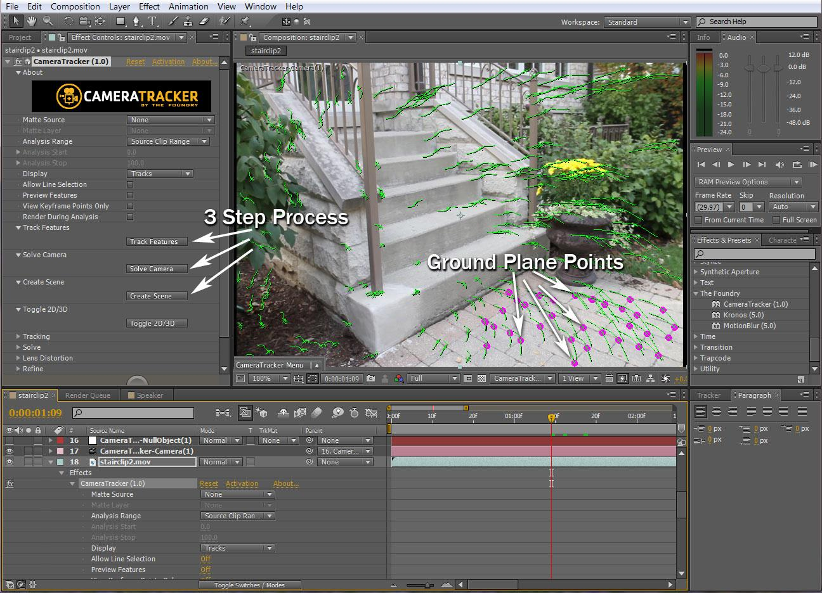The width and height of the screenshot is (822, 593).
Task: Mute audio in Preview panel
Action: [x=780, y=165]
